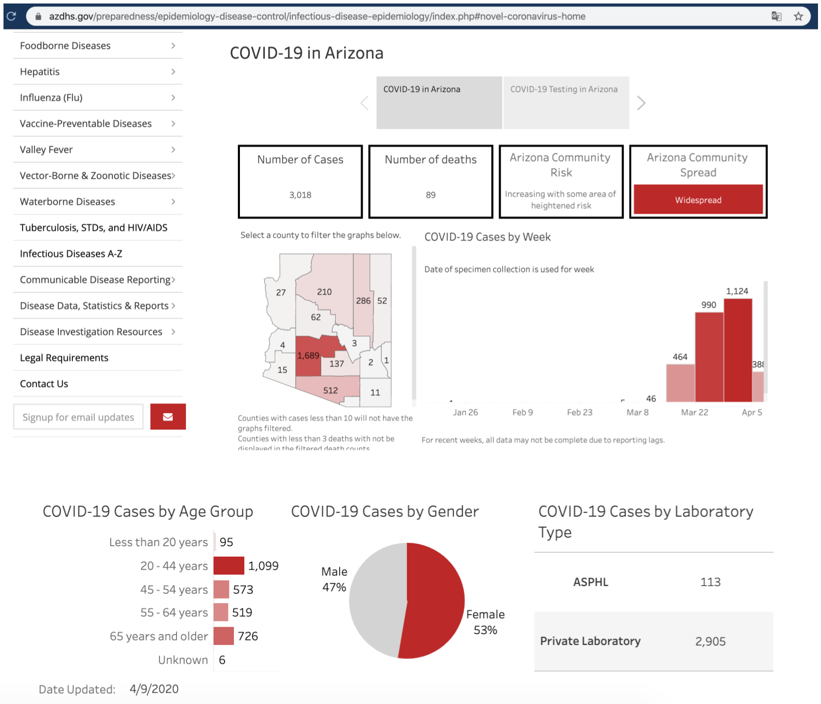This screenshot has width=821, height=704.
Task: Click the weekly bar labeled 464
Action: (x=680, y=382)
